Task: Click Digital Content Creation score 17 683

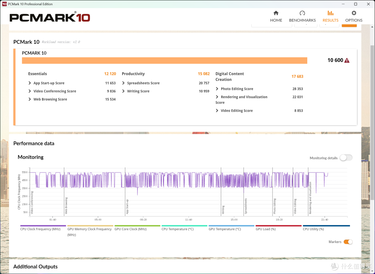Action: click(x=297, y=76)
